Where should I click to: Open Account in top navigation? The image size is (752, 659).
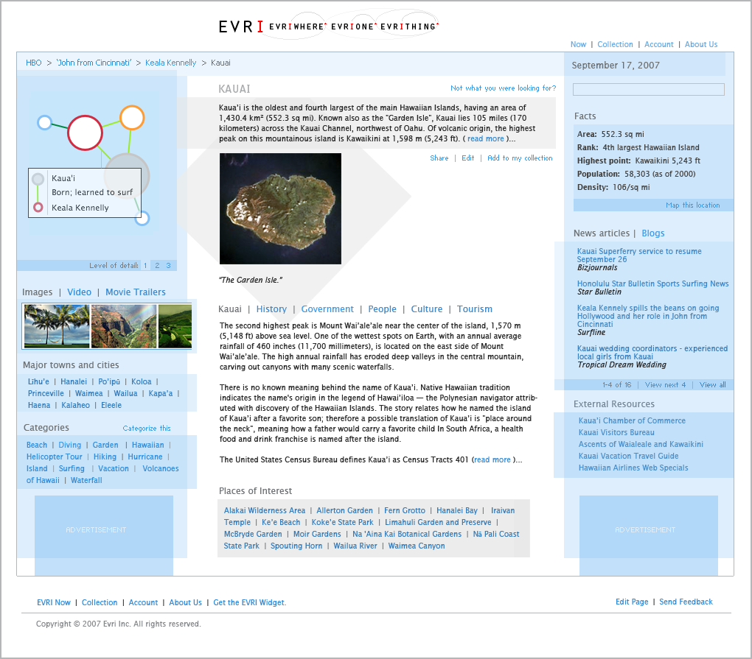658,44
